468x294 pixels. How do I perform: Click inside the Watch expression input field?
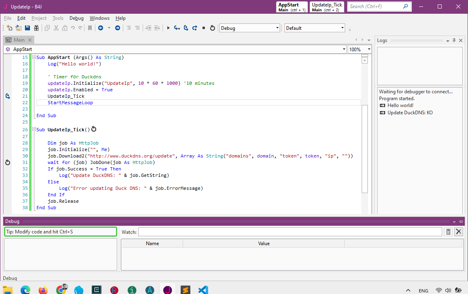(290, 232)
